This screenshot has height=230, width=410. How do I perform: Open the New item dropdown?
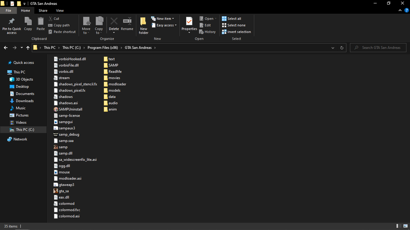pos(162,19)
